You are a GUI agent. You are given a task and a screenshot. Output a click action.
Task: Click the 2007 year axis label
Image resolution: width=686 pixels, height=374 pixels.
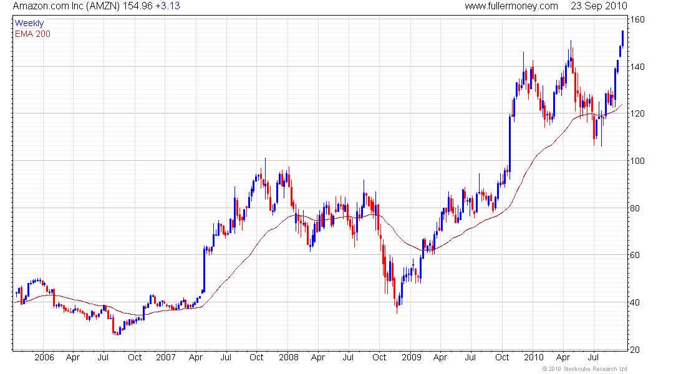(x=166, y=357)
